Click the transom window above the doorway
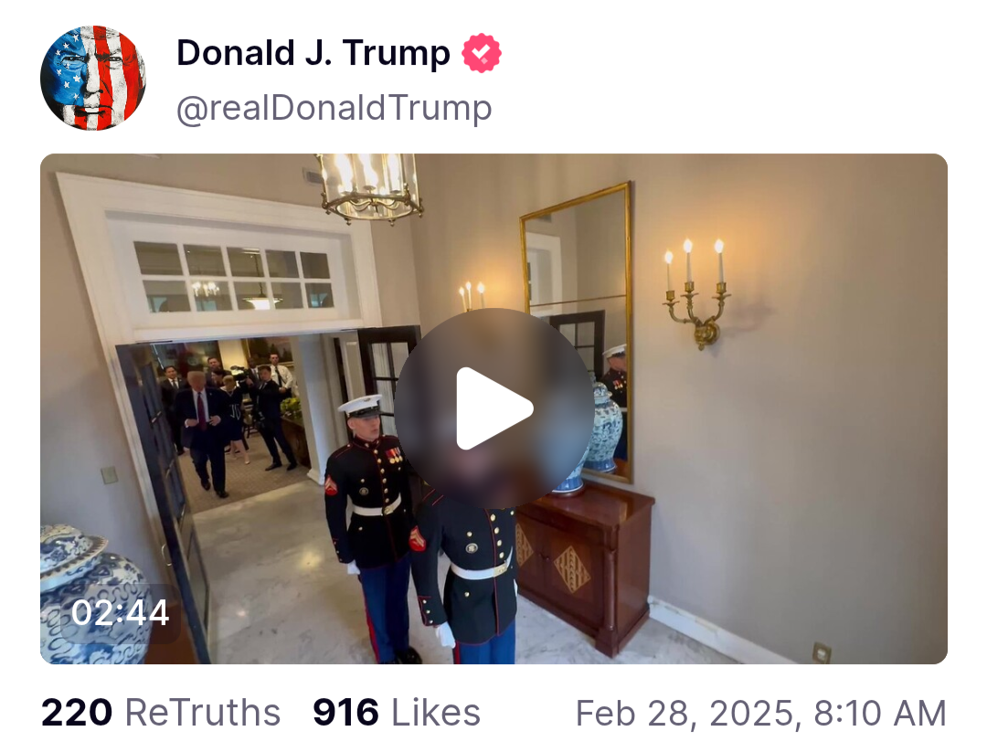The image size is (987, 752). (234, 277)
